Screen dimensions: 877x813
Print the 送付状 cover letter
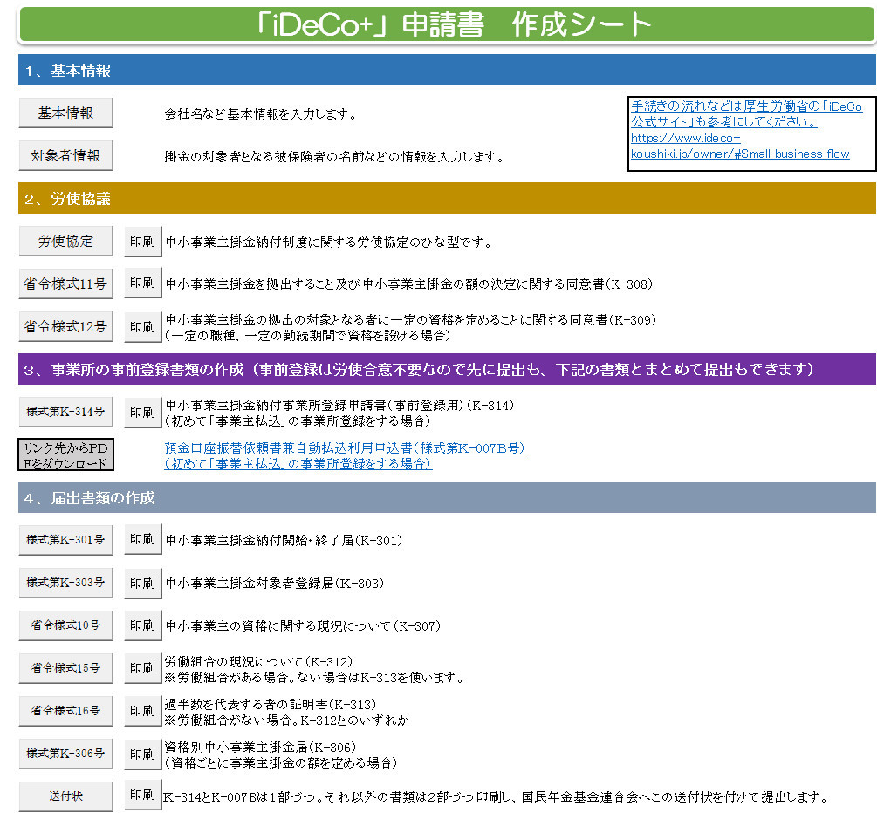coord(142,795)
